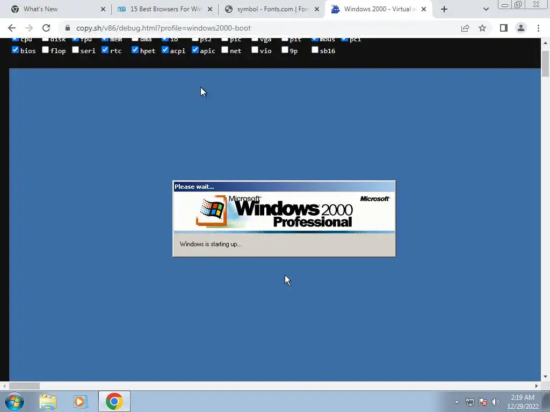550x412 pixels.
Task: Enable the flop checkbox
Action: (45, 50)
